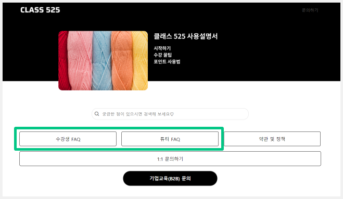Viewport: 343px width, 199px height.
Task: Click the red yarn in the image
Action: pyautogui.click(x=63, y=61)
